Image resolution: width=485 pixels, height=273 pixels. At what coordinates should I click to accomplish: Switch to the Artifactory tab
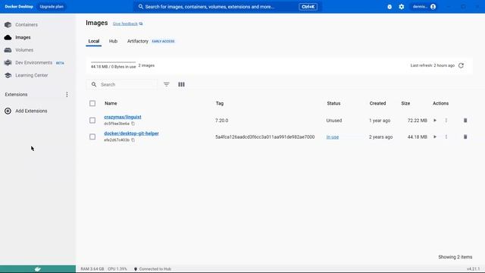click(138, 41)
